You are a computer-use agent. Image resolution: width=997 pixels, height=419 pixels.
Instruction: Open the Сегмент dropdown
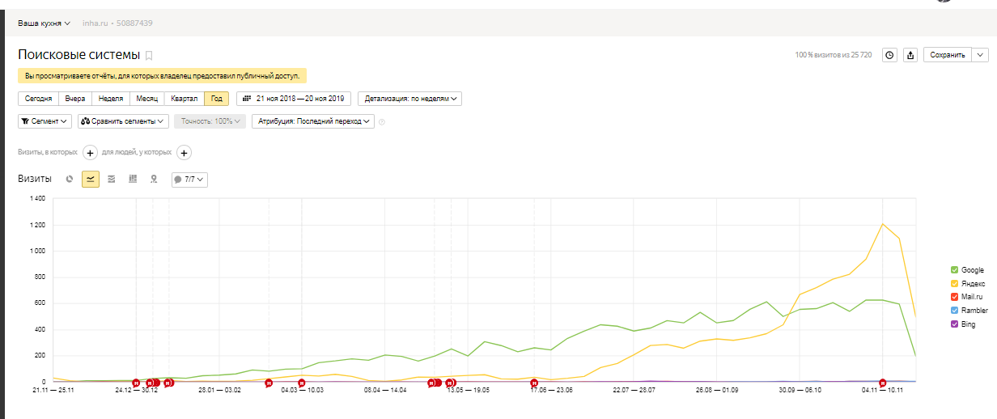45,121
